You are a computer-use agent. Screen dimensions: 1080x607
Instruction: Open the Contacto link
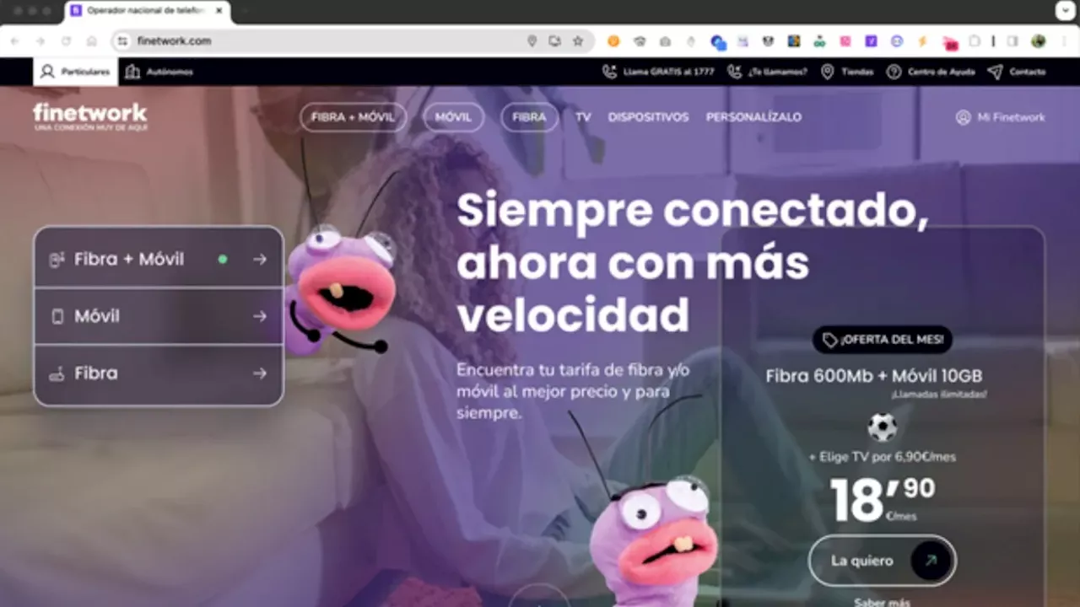tap(1017, 72)
